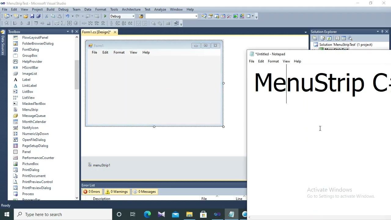Save the current file with the Save icon
Screen dimensions: 391x220
pos(32,16)
